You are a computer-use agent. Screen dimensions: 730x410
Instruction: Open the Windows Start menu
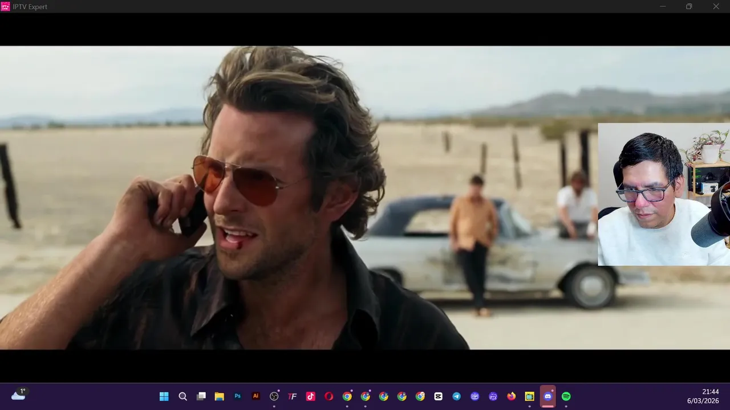click(164, 396)
